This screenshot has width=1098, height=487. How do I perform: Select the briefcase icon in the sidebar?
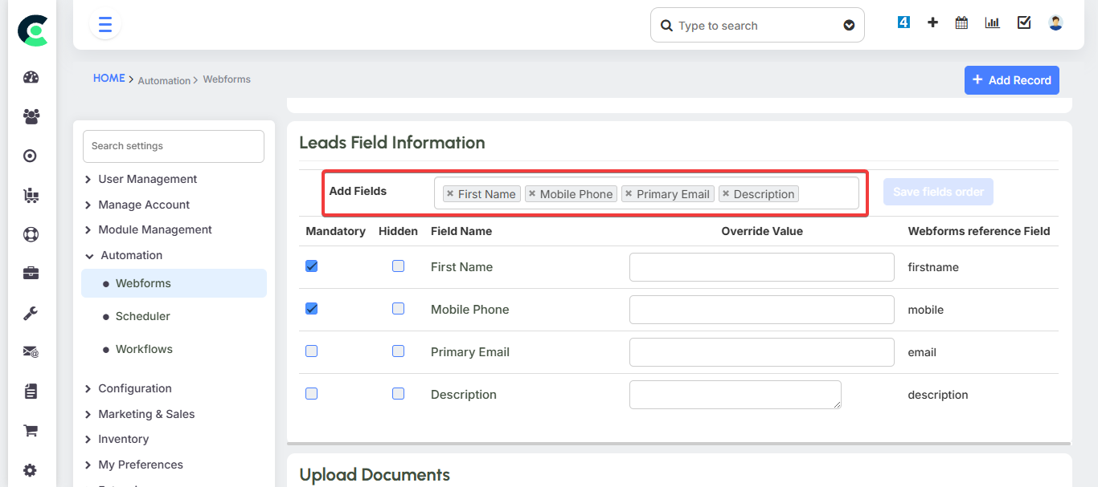coord(31,273)
